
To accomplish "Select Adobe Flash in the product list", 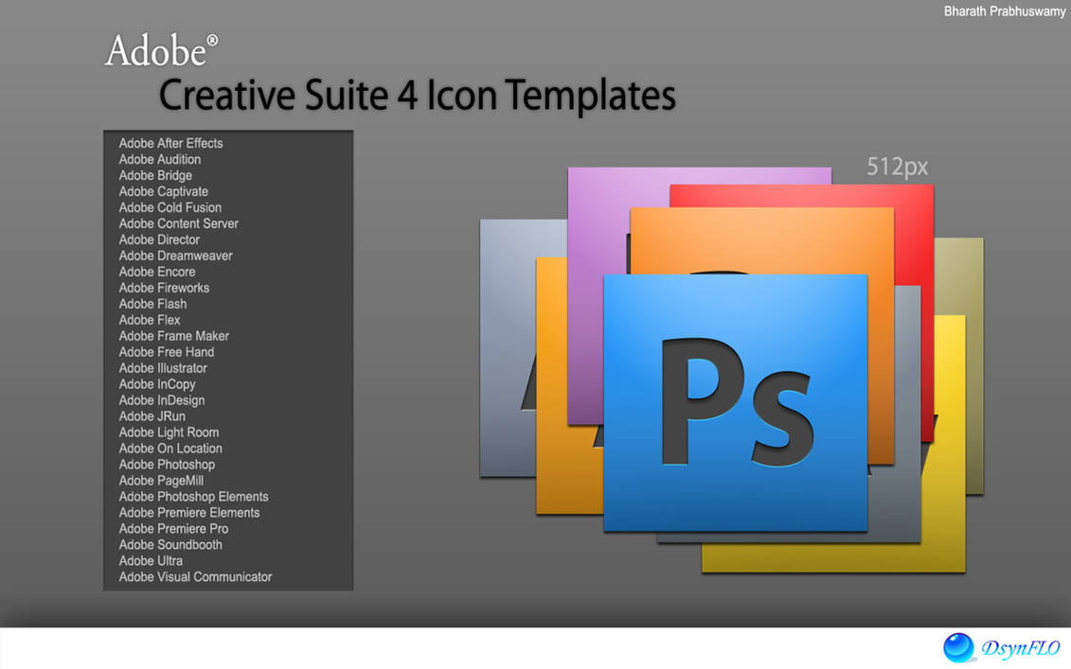I will (x=152, y=304).
